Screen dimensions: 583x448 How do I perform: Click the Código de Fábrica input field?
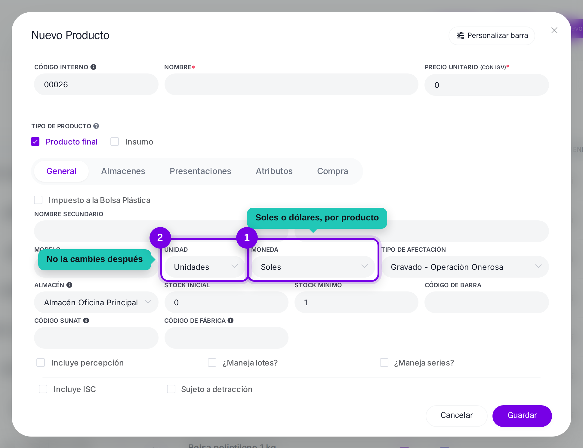pyautogui.click(x=226, y=338)
